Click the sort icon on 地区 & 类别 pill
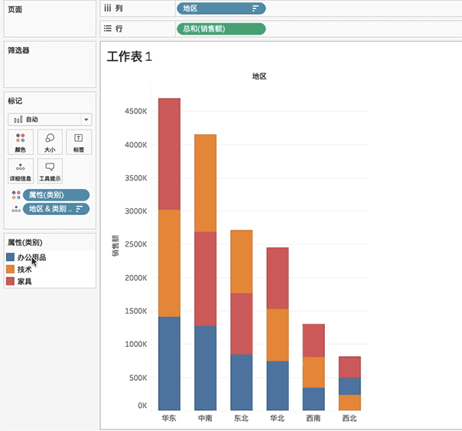This screenshot has height=431, width=462. 79,209
